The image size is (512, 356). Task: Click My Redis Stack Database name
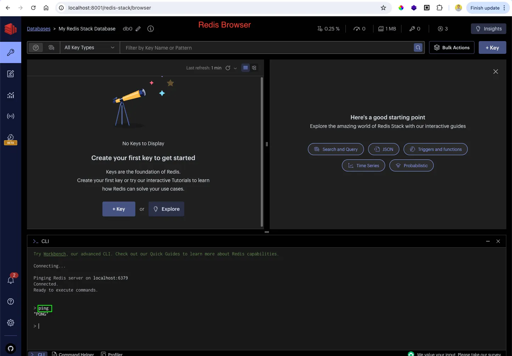87,29
